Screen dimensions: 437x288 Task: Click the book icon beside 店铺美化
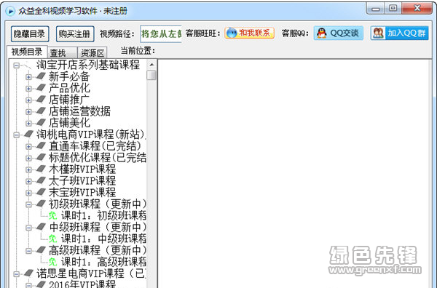[41, 122]
